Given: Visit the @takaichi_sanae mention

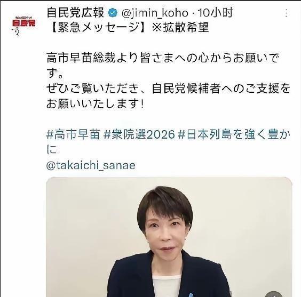Looking at the screenshot, I should [91, 165].
